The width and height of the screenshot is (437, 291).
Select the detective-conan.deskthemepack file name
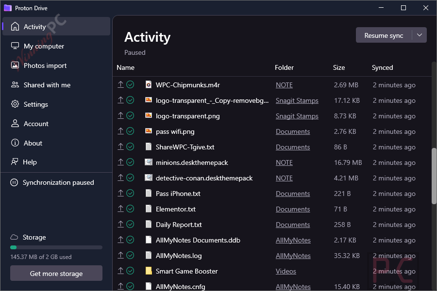tap(204, 178)
